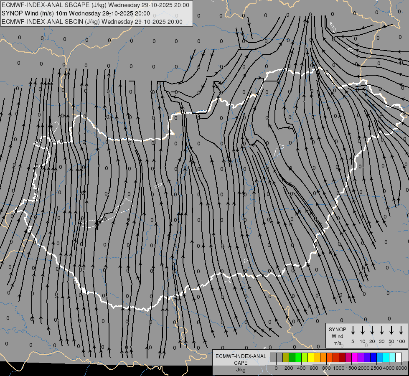This screenshot has width=409, height=376.
Task: Click the wind arrow above 50 m/s
Action: pos(391,330)
